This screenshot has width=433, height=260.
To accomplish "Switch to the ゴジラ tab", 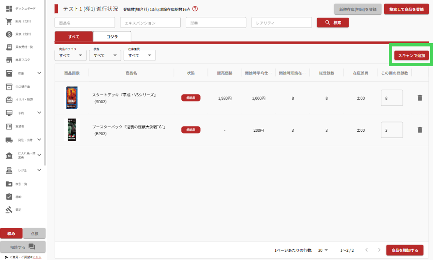I will pyautogui.click(x=112, y=37).
